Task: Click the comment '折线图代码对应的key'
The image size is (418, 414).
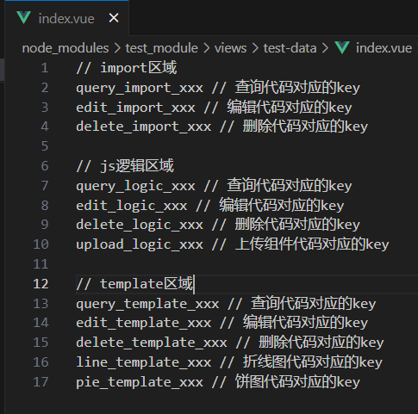Action: click(313, 362)
